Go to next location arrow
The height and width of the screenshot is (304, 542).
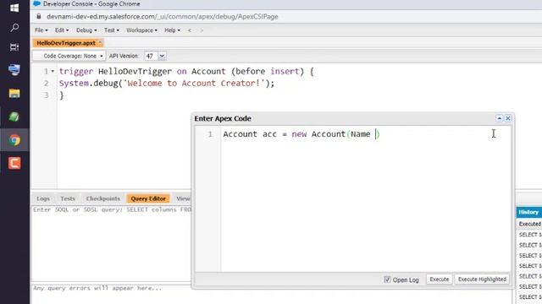[x=202, y=30]
